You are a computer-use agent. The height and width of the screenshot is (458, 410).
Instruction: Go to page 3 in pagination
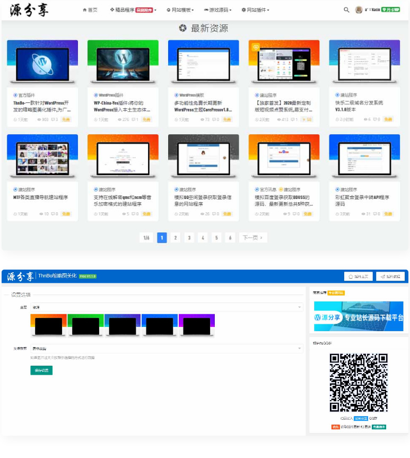[189, 238]
